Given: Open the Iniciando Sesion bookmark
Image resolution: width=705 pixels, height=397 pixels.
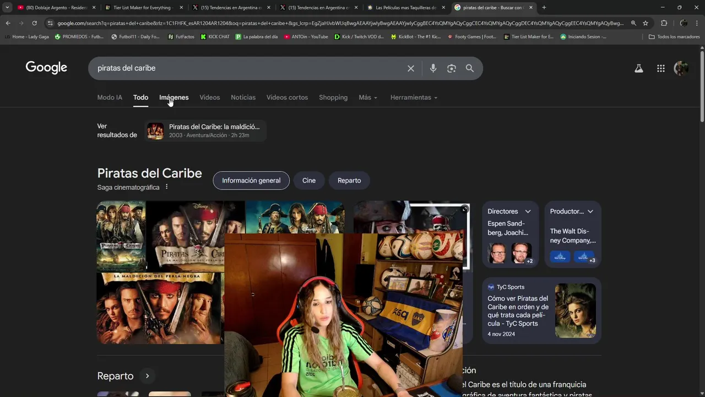Looking at the screenshot, I should click(583, 37).
